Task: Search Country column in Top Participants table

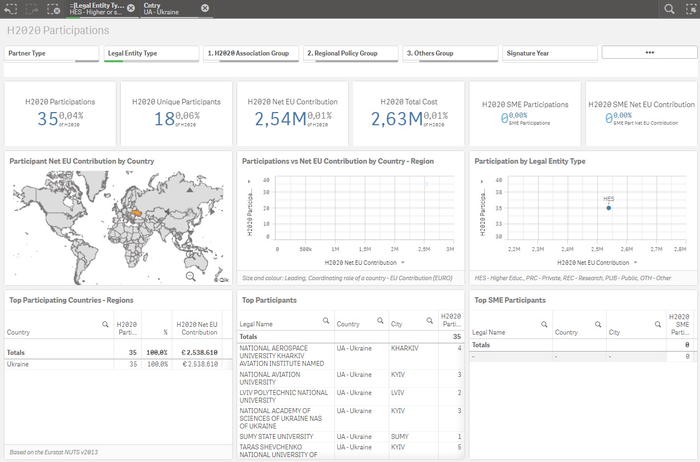Action: point(380,320)
